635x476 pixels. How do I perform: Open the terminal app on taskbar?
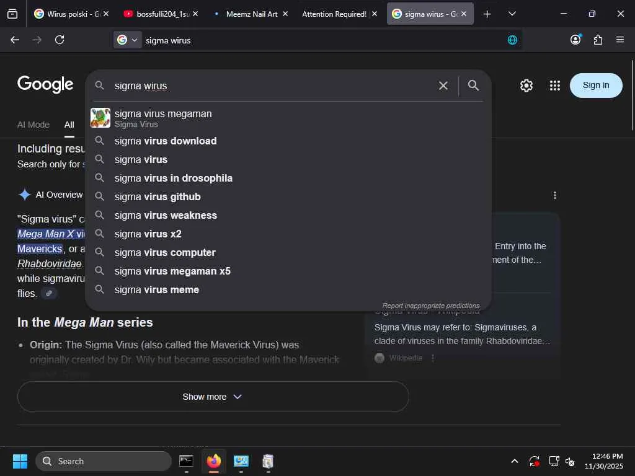point(186,461)
